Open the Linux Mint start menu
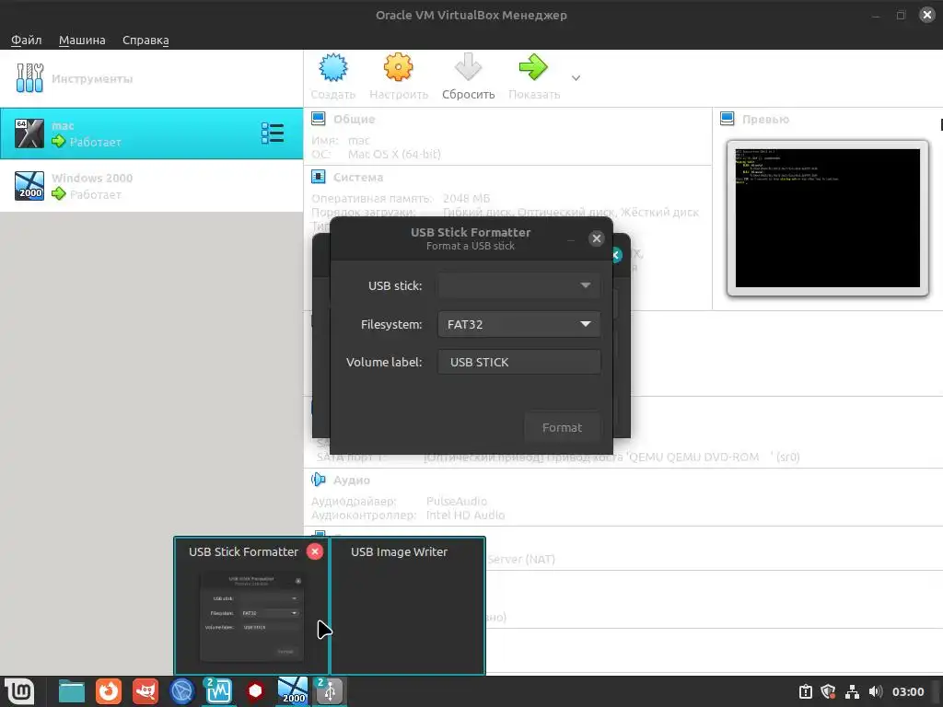 pyautogui.click(x=19, y=690)
